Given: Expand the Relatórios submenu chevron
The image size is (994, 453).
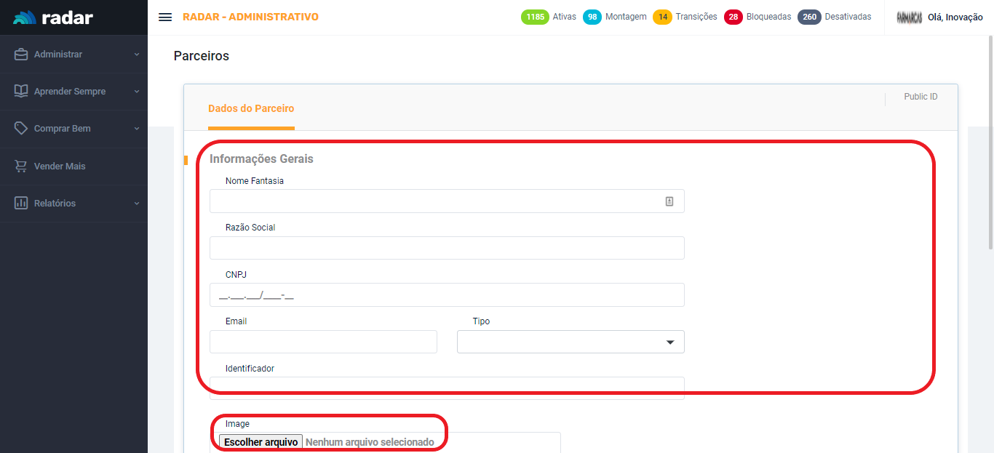Looking at the screenshot, I should pos(137,204).
